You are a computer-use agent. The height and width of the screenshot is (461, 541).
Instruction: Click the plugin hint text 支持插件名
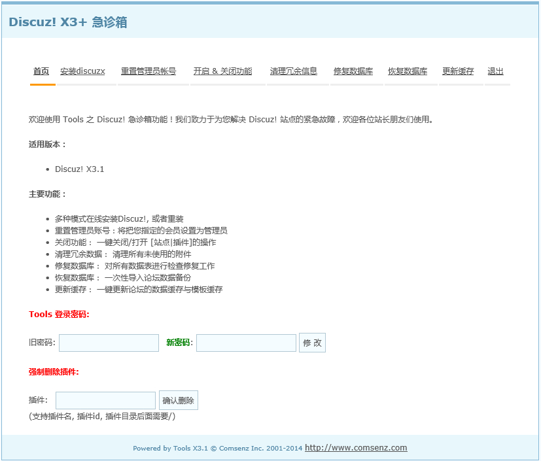(x=102, y=417)
